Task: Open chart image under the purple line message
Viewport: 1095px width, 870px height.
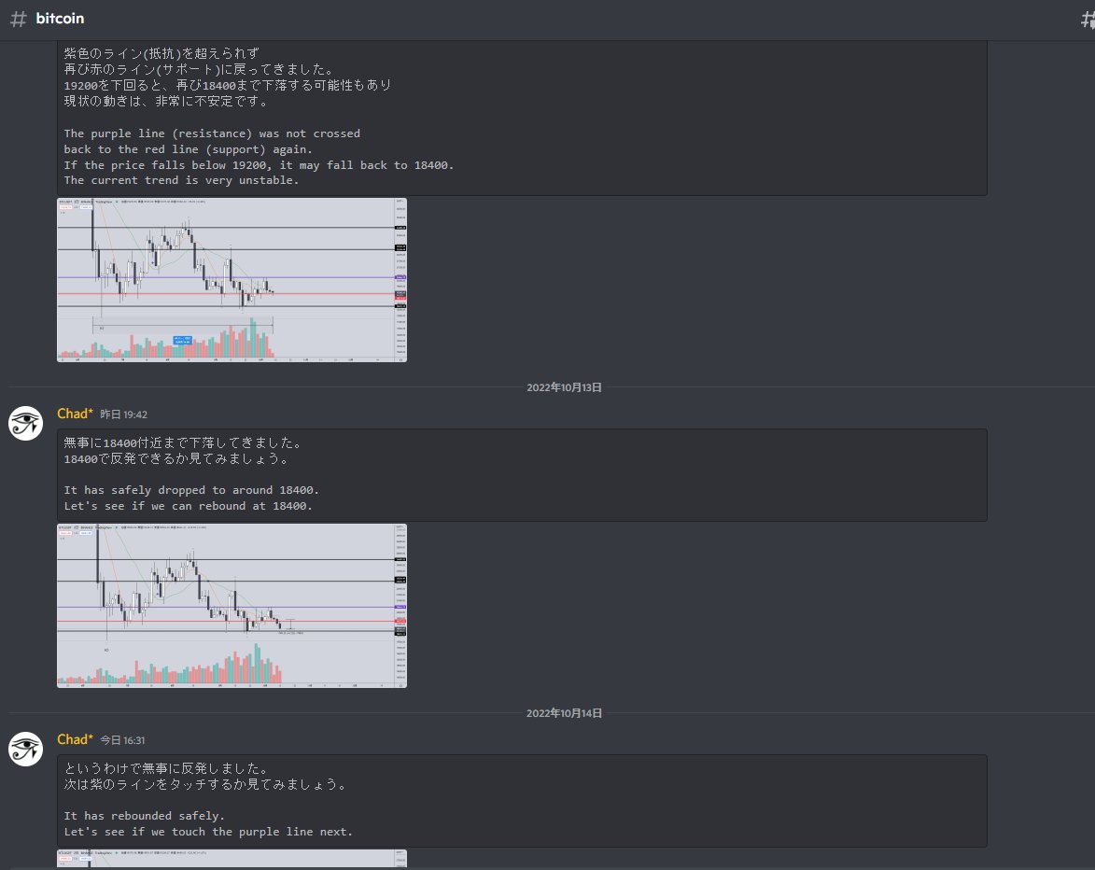Action: tap(232, 280)
